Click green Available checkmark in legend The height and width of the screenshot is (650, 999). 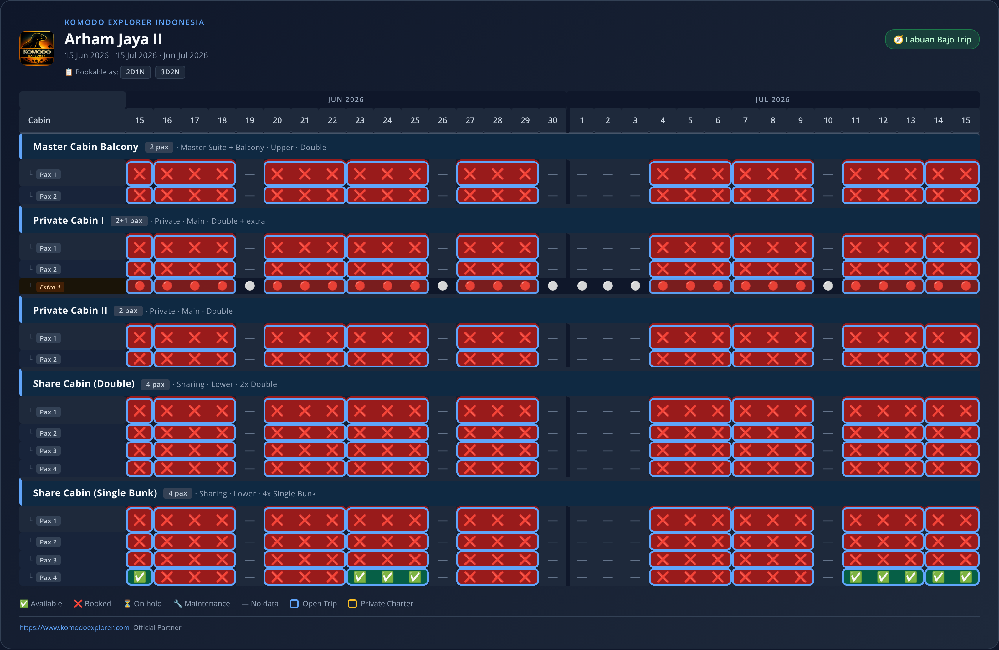click(x=24, y=603)
